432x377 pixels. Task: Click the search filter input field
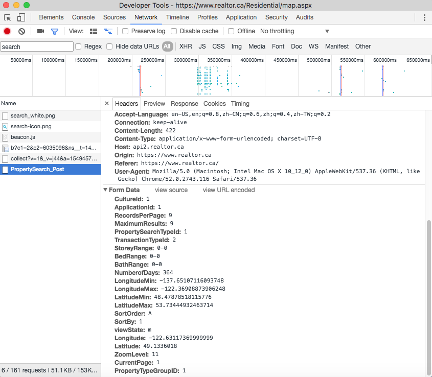tap(37, 46)
